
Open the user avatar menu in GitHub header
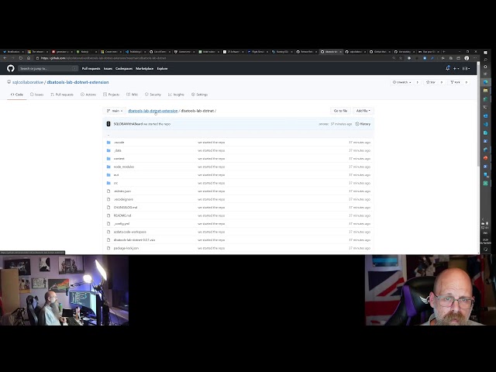[x=466, y=68]
